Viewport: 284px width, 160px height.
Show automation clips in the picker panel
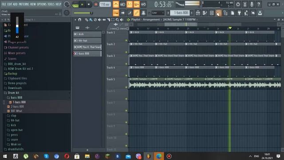click(98, 28)
